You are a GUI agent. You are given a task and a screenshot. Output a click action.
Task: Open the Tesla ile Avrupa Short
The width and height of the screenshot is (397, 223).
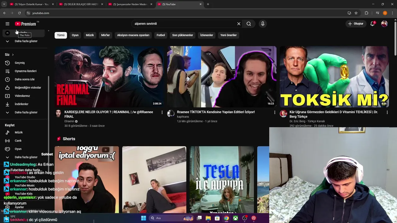[222, 180]
